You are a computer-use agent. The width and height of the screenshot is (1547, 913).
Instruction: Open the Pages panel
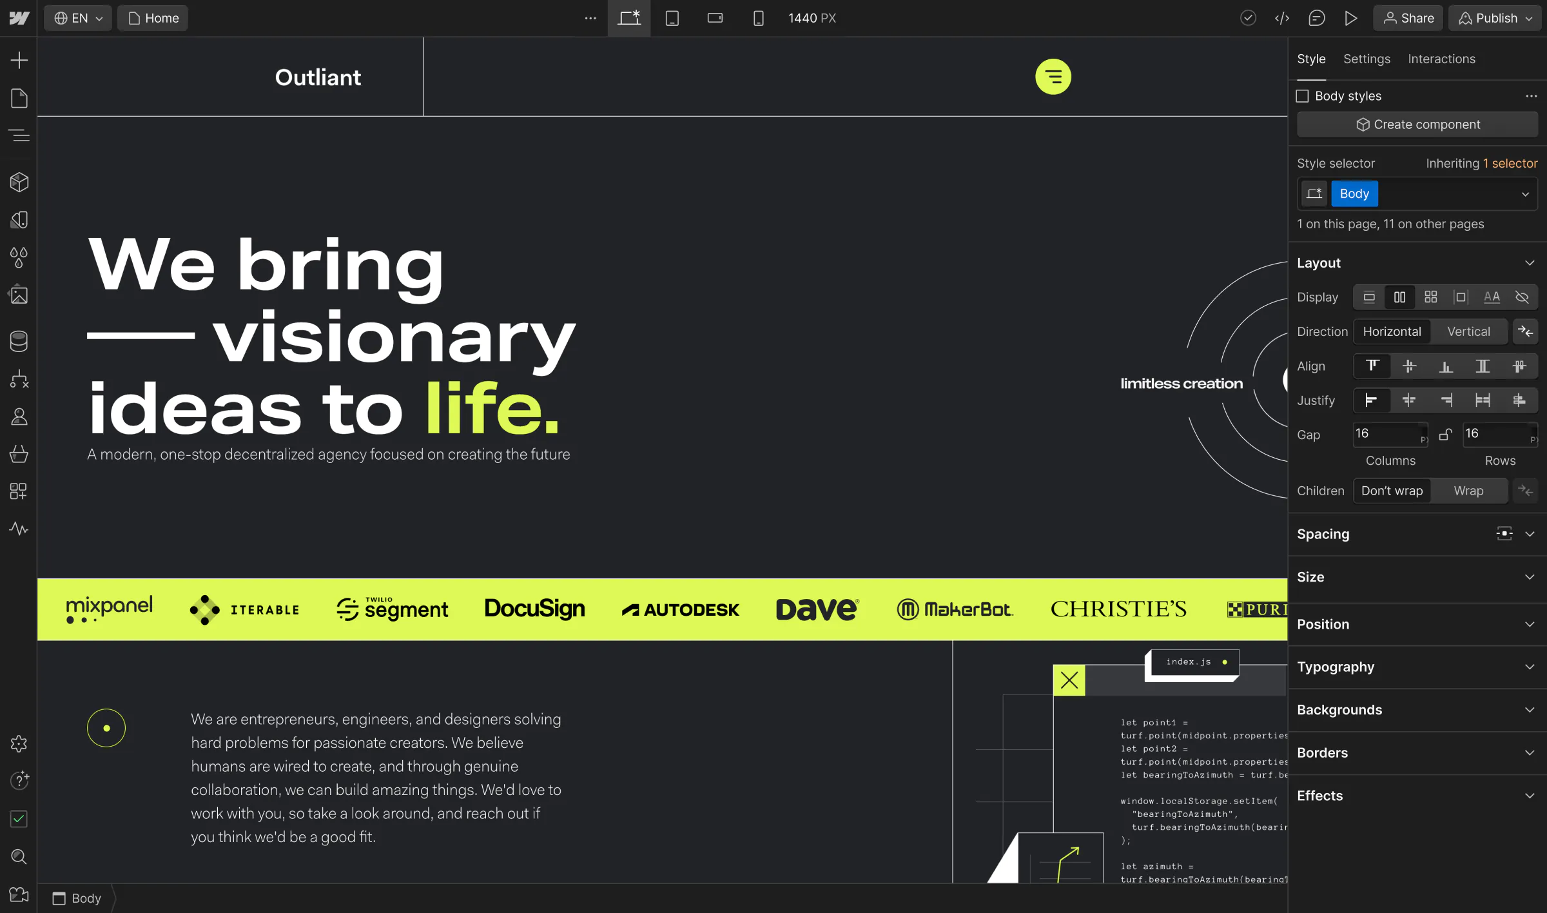pos(19,98)
